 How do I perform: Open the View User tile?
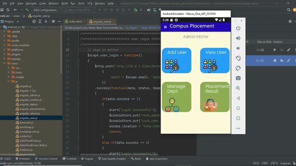215,60
